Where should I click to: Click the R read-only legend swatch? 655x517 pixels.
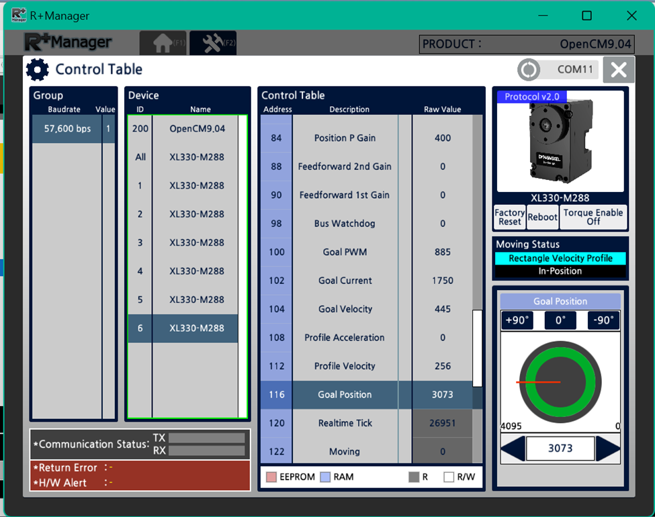414,477
